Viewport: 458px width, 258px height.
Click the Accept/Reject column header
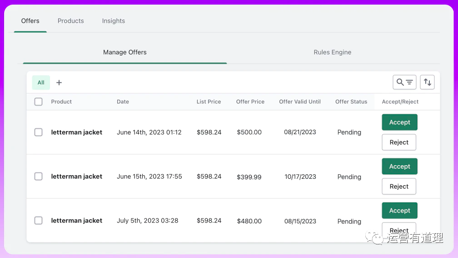[400, 101]
